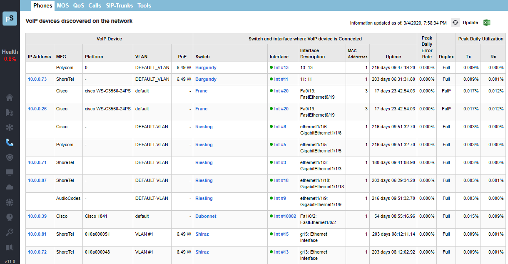Open the Tools tab
Viewport: 508px width, 264px height.
[x=144, y=6]
